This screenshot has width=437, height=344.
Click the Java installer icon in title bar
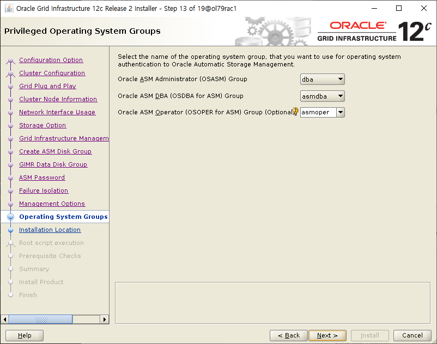pyautogui.click(x=9, y=9)
